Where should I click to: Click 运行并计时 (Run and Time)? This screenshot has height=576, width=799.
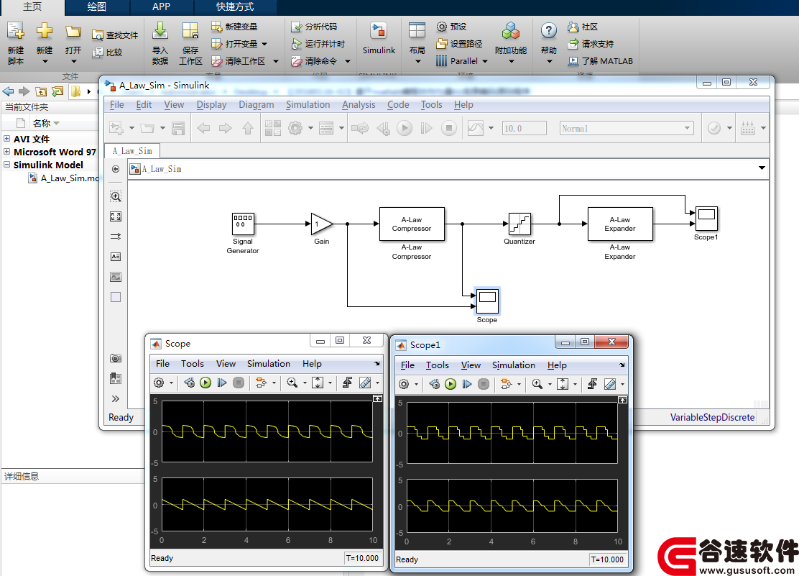pyautogui.click(x=318, y=44)
